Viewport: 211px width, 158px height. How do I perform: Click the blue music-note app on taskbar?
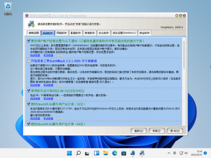[133, 153]
